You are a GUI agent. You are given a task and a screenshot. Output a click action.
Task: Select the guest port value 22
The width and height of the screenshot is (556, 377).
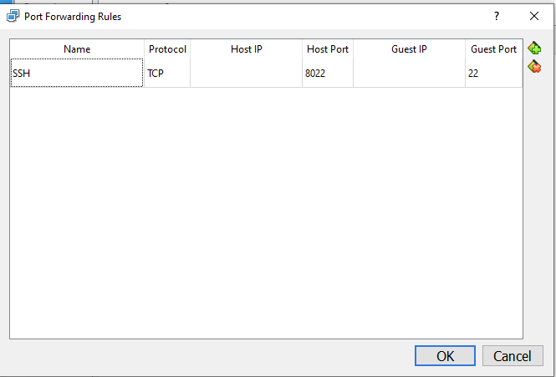pos(493,73)
